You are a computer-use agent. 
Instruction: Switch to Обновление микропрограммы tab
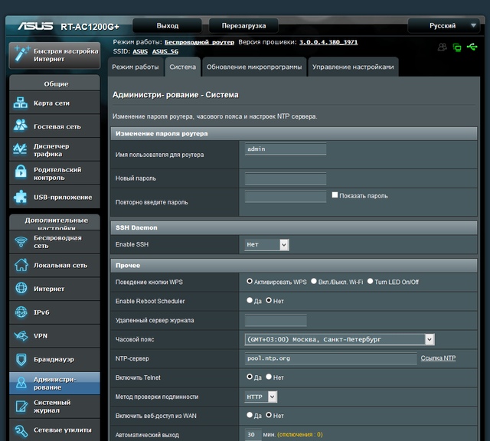253,67
